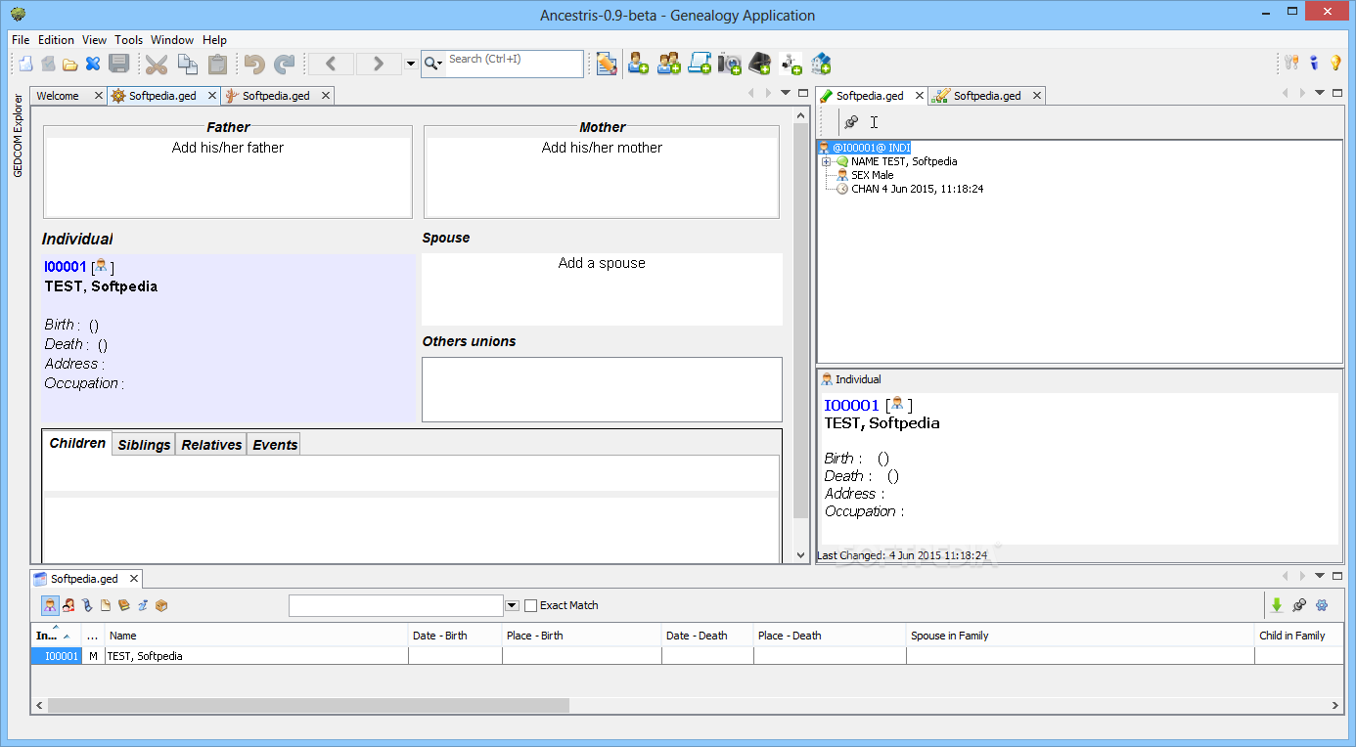Toggle the pin icon in the Gedcom editor toolbar
Screen dimensions: 1356x747
click(851, 122)
